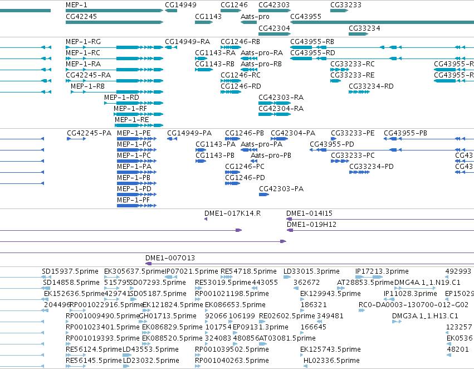Screen dimensions: 474x369
Task: Select the EK129943.5prime EST label
Action: click(x=330, y=294)
